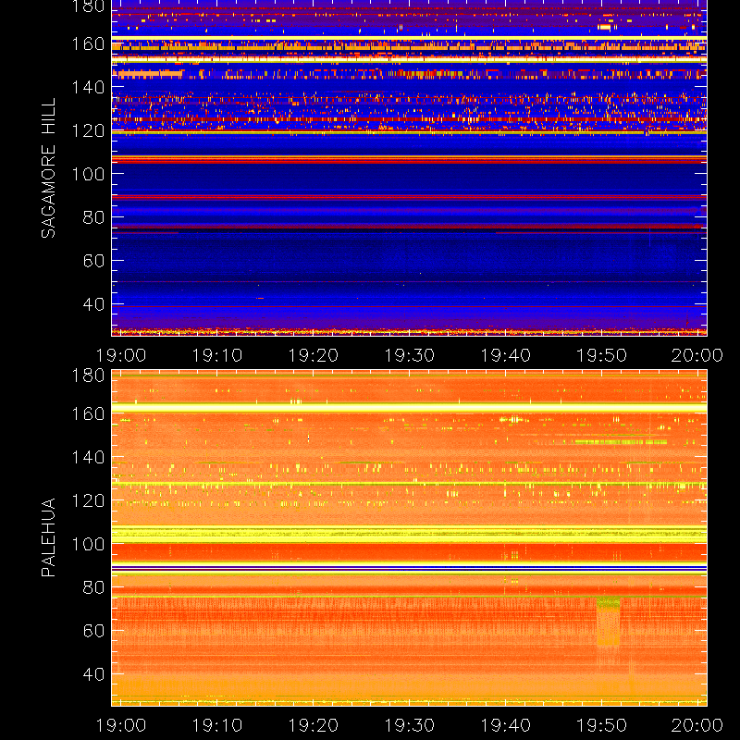Image resolution: width=740 pixels, height=740 pixels.
Task: Choose frequency label 180 on Palehua axis
Action: [x=88, y=376]
